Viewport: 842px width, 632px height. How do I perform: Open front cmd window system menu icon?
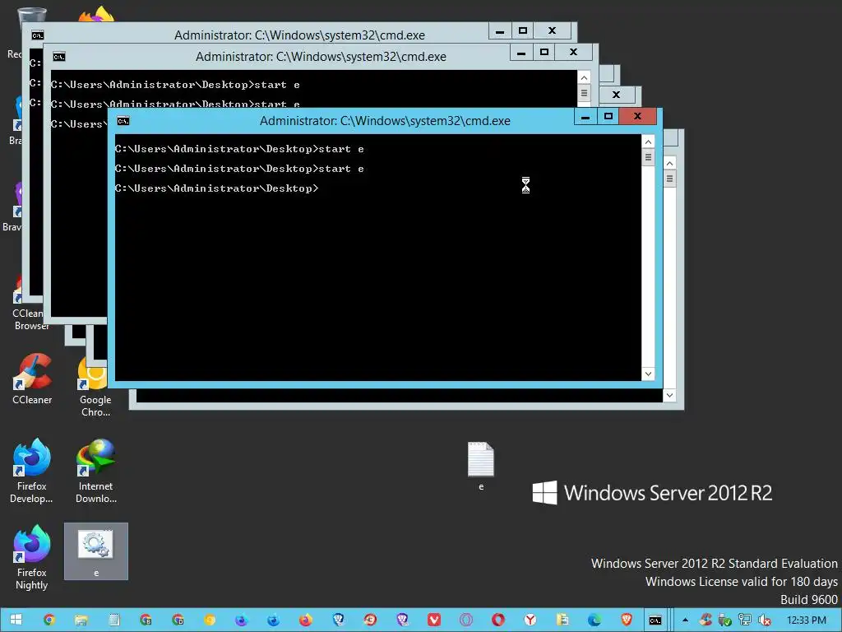tap(123, 121)
